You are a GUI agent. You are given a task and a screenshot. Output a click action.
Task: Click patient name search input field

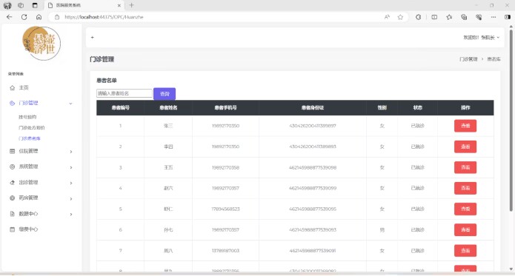pyautogui.click(x=124, y=93)
